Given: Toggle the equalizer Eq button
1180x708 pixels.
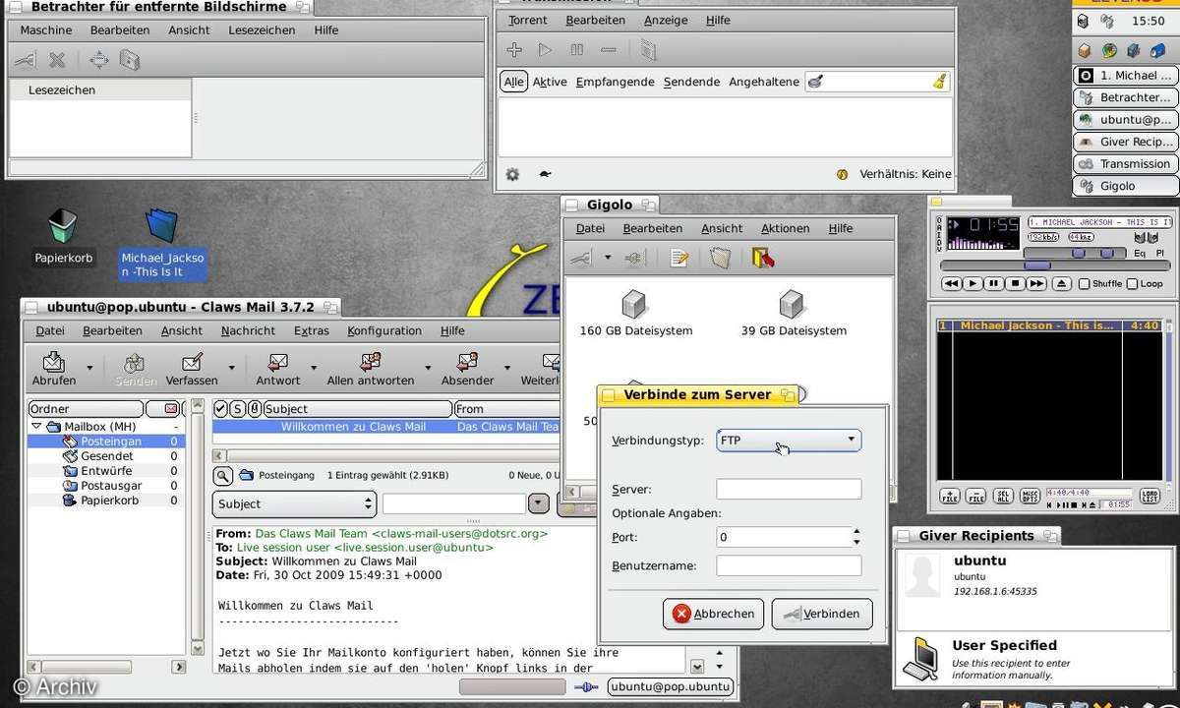Looking at the screenshot, I should (x=1140, y=253).
